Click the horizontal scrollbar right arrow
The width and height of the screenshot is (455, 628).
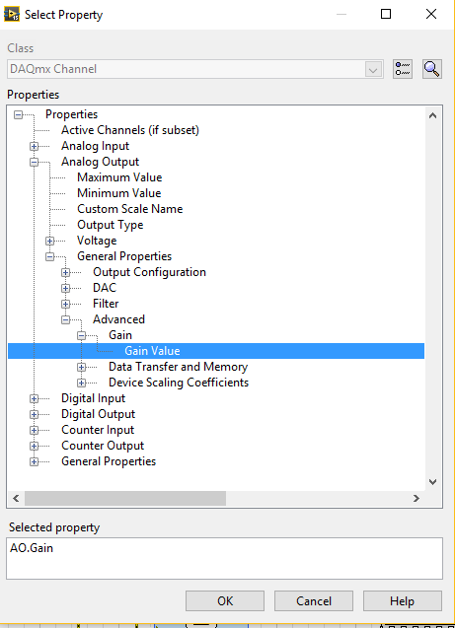click(417, 498)
